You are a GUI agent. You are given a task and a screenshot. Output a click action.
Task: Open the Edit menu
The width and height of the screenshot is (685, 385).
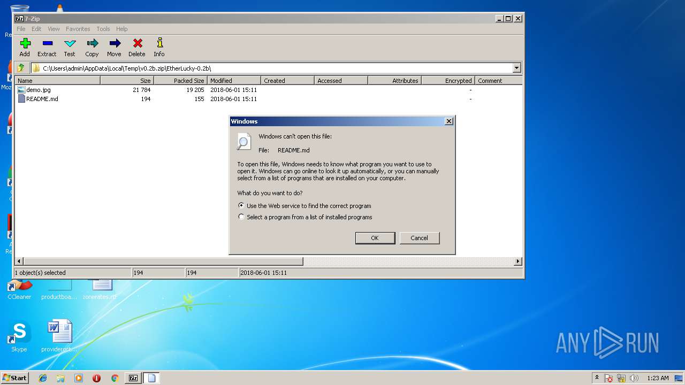click(36, 29)
